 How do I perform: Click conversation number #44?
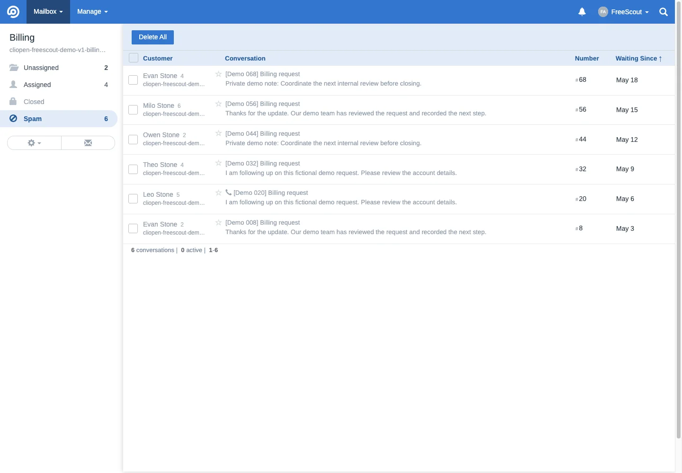tap(581, 140)
